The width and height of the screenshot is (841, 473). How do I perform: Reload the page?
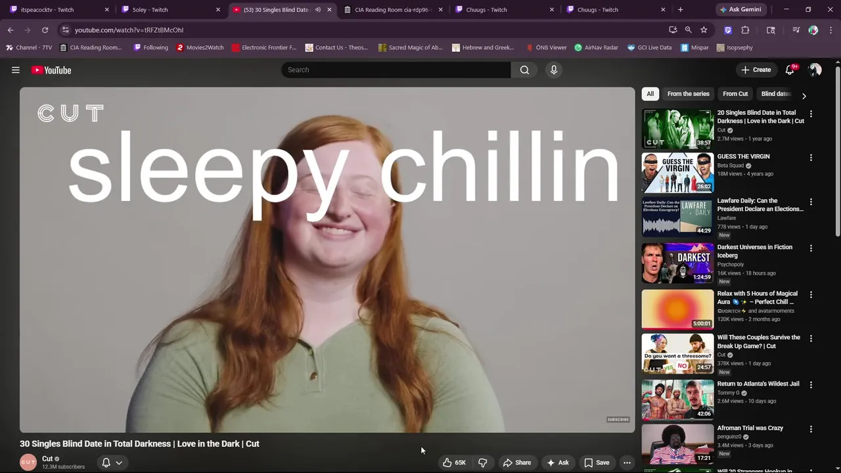pyautogui.click(x=45, y=30)
